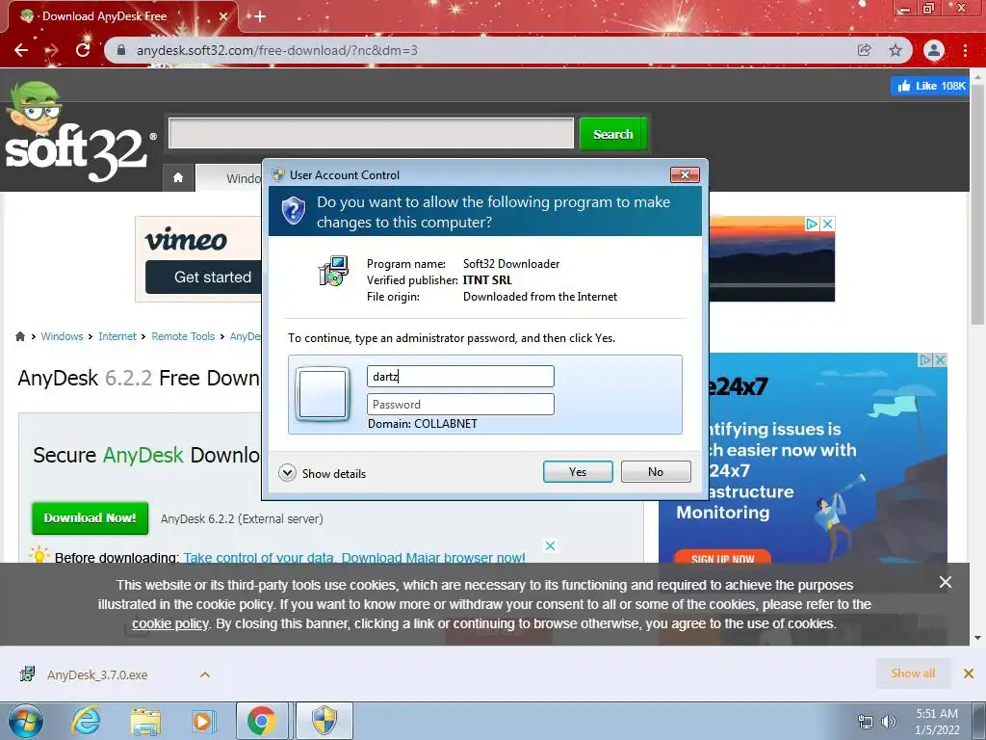Click the browser Back arrow
This screenshot has height=740, width=986.
click(21, 50)
